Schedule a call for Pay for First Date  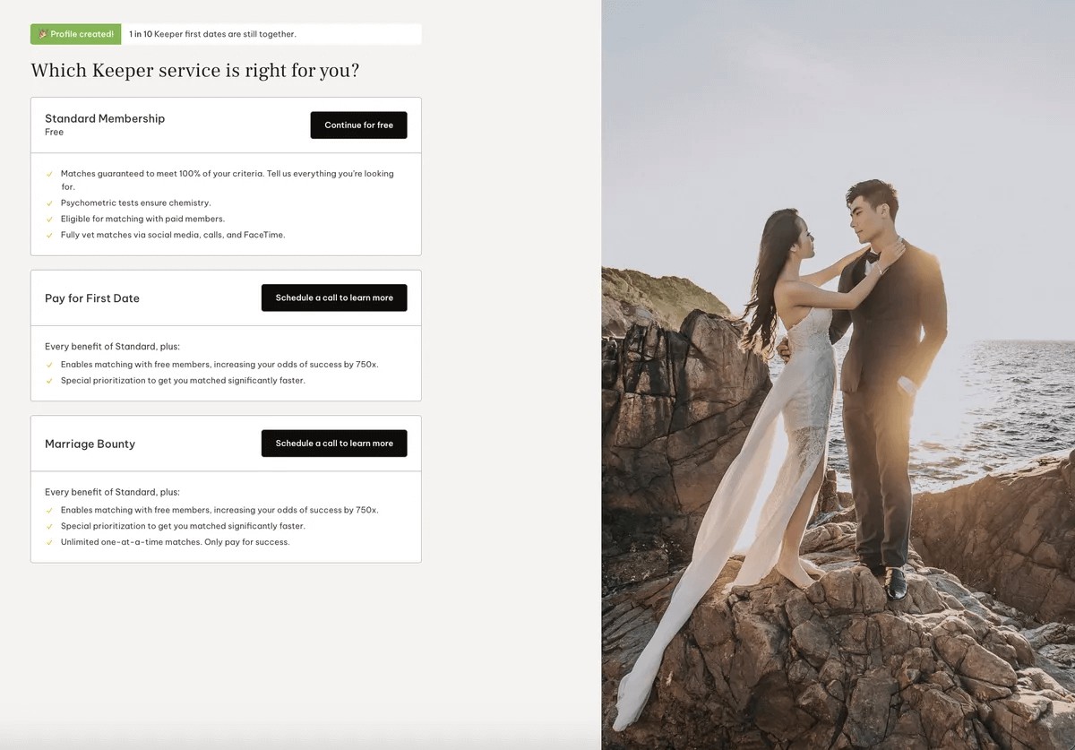[x=334, y=297]
